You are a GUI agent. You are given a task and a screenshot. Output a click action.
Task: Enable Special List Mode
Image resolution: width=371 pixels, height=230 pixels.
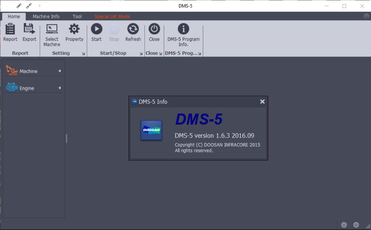click(111, 16)
